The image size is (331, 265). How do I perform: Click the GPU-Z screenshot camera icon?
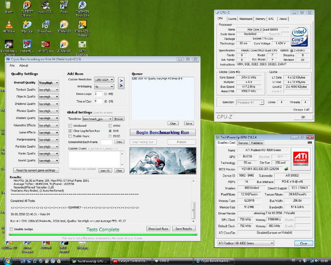[x=310, y=143]
